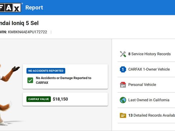Click the globe Last Owned icon
Viewport: 175px width, 131px height.
[x=123, y=100]
